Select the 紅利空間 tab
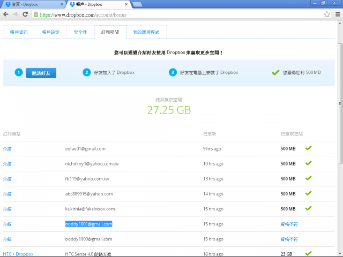The image size is (343, 257). coord(110,32)
